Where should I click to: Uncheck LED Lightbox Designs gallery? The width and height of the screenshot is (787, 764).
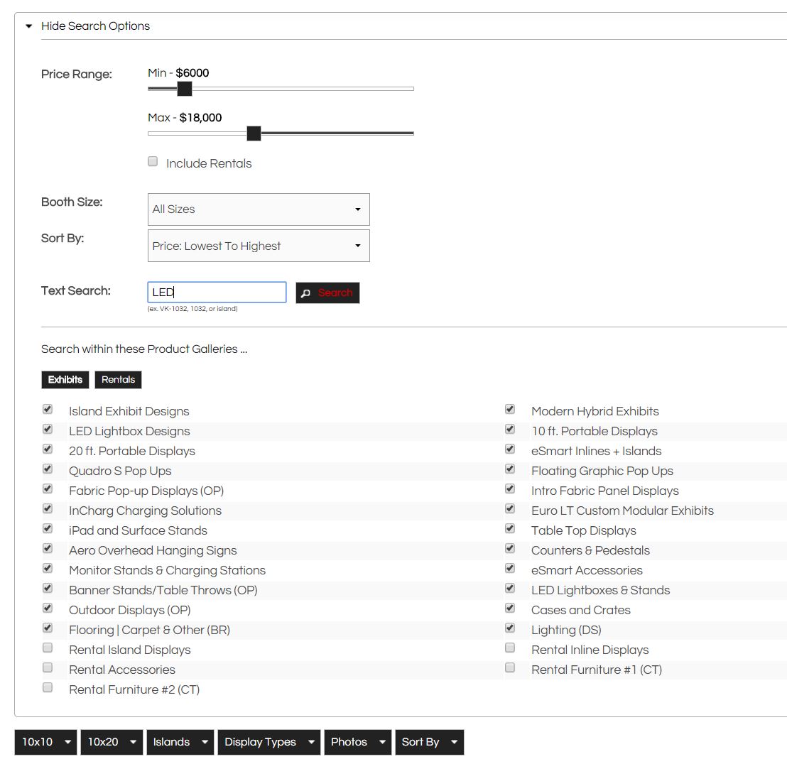click(48, 429)
